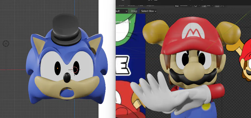Screen dimensions: 251x118
Task: Click the pivot point icon next to Global
Action: coord(196,6)
